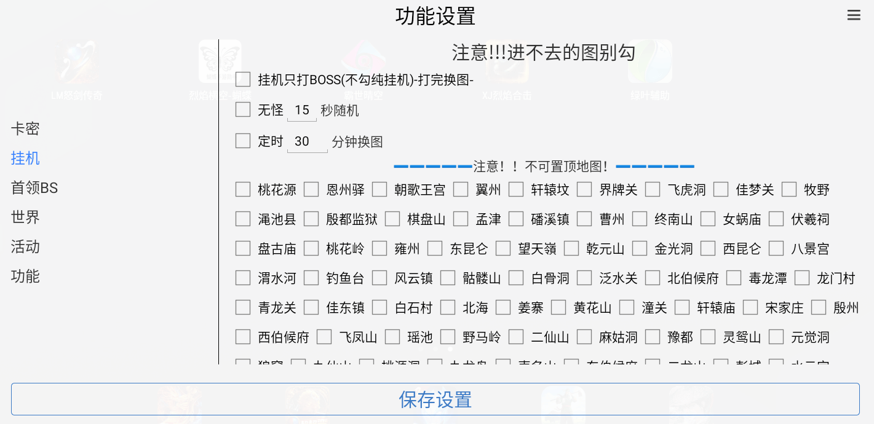Select the 东昆仑 map
Screen dimensions: 874x424
click(435, 248)
